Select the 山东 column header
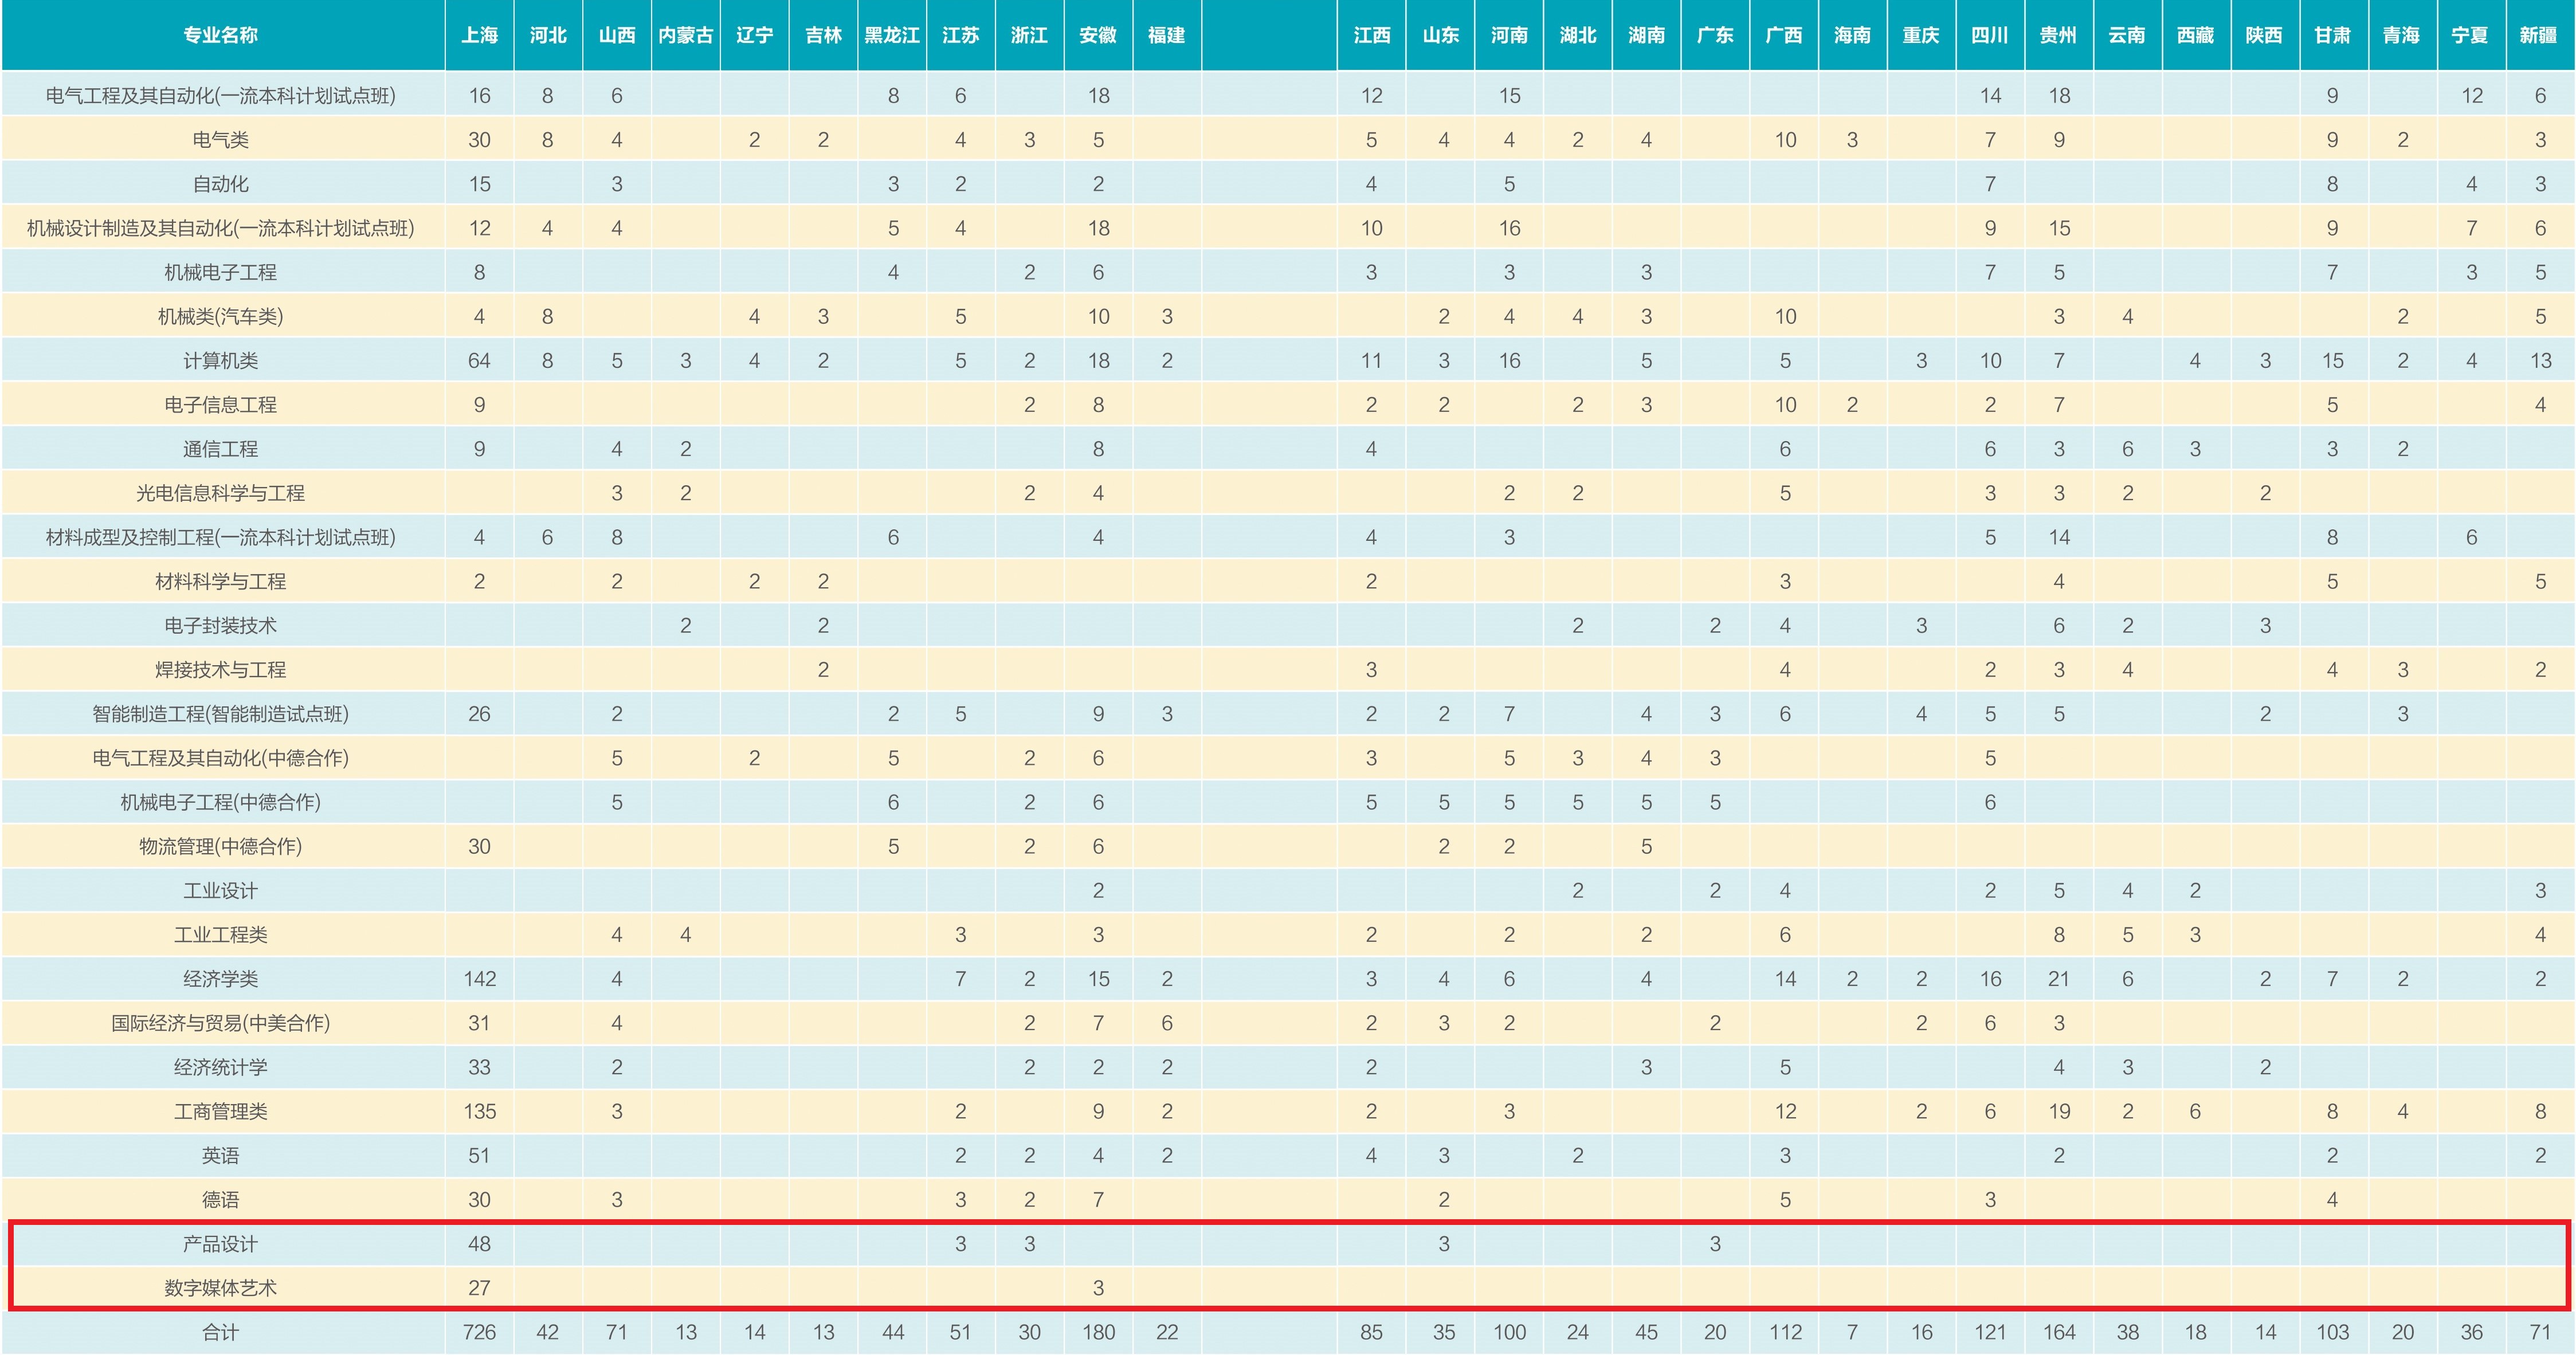Image resolution: width=2576 pixels, height=1355 pixels. tap(1441, 35)
